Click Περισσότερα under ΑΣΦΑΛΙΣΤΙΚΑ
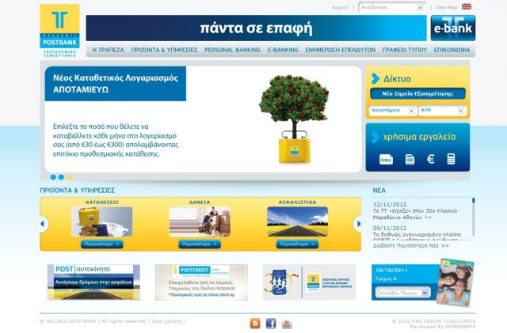Image resolution: width=507 pixels, height=333 pixels. 297,244
